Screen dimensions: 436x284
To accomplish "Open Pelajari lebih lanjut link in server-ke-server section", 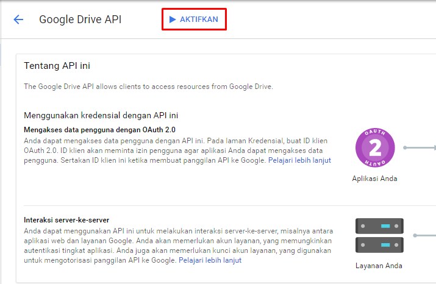I will click(x=210, y=260).
